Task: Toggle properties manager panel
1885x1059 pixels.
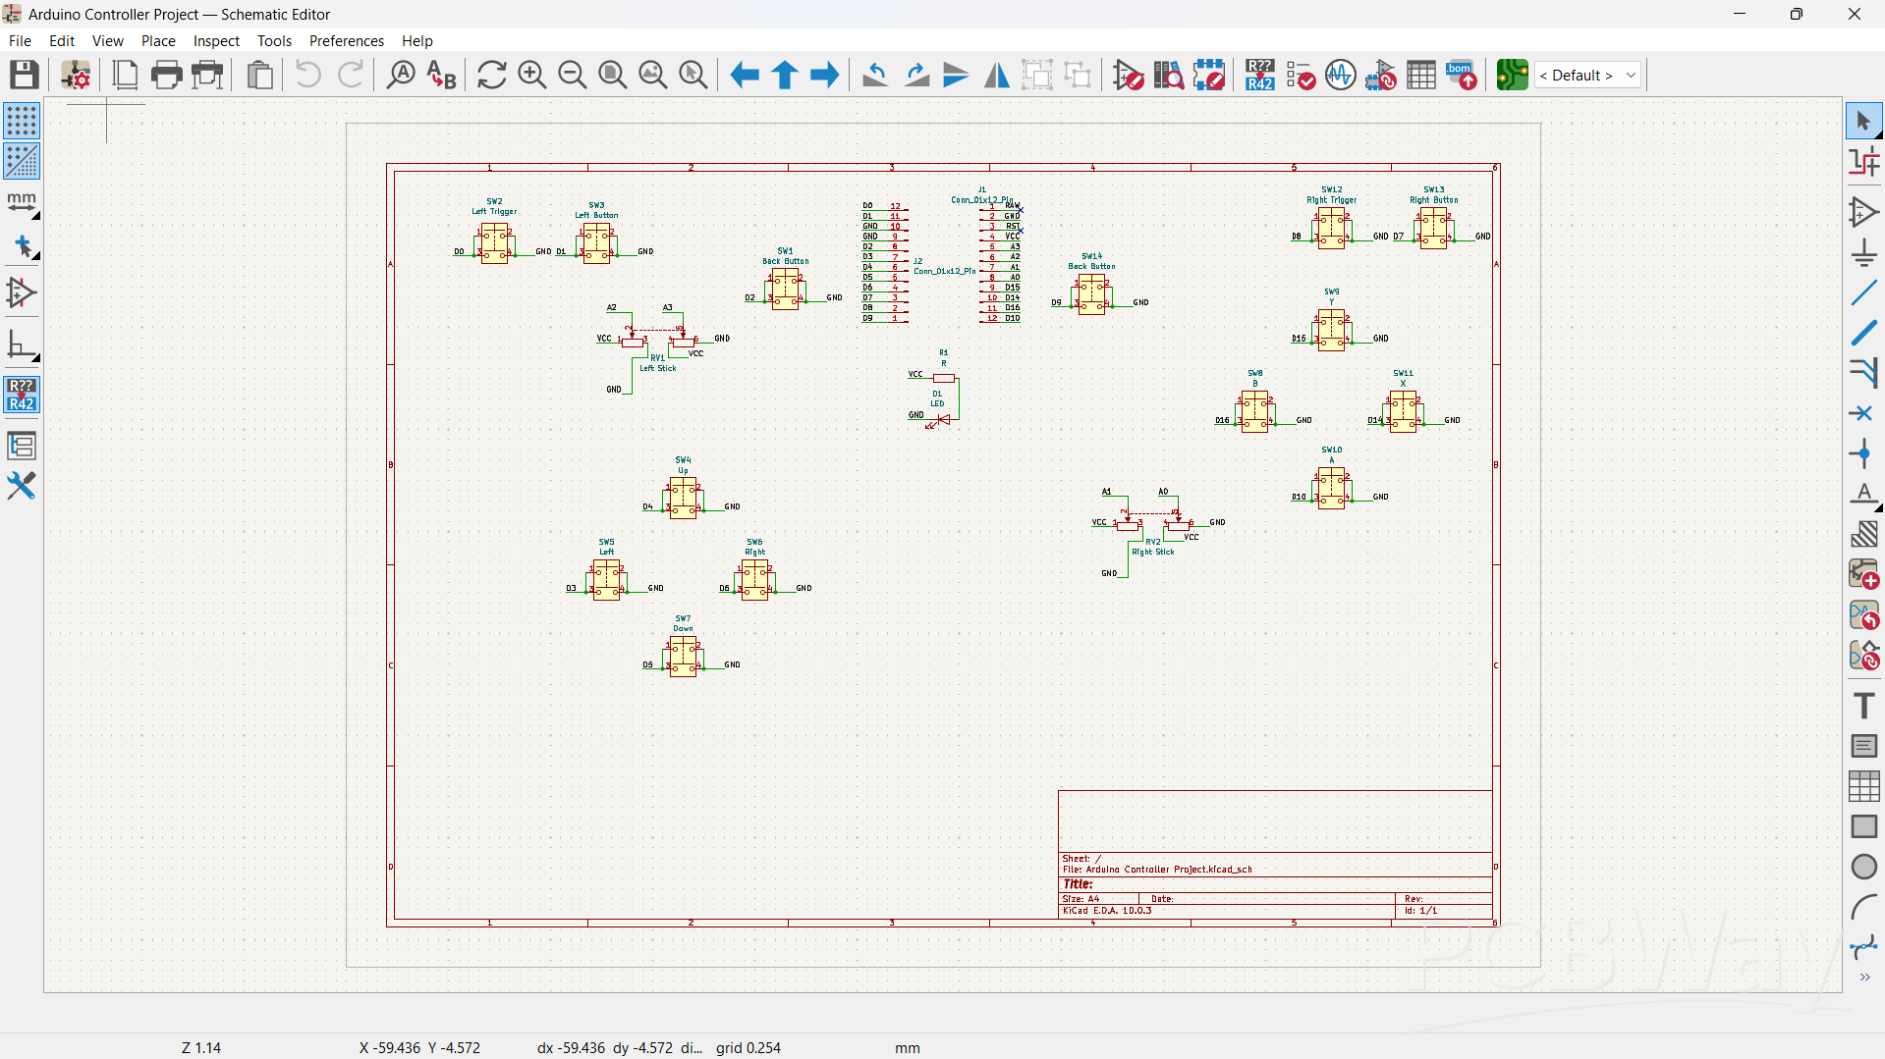Action: point(22,486)
